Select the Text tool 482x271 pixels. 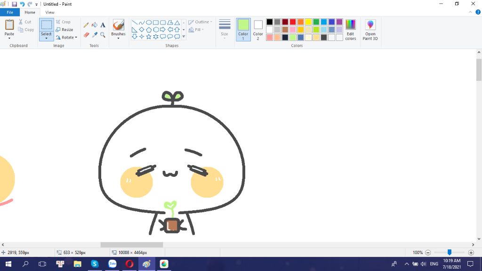(x=103, y=25)
